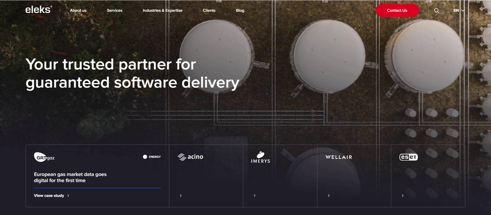Click the hero headline about trusted partner

[132, 74]
